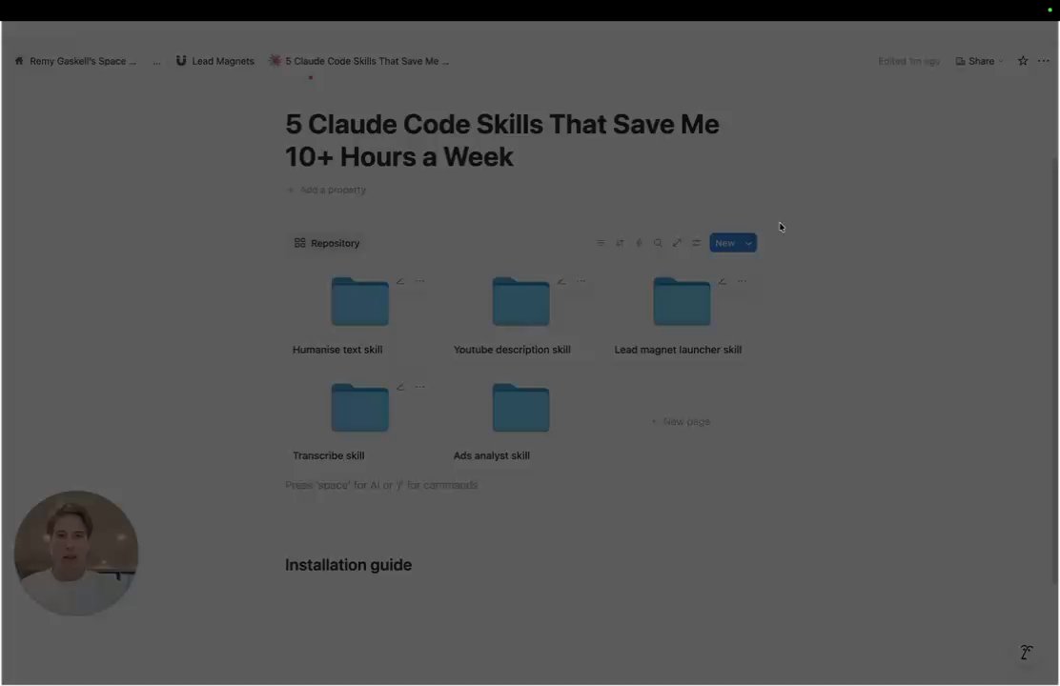Select the Repository view tab

(327, 243)
